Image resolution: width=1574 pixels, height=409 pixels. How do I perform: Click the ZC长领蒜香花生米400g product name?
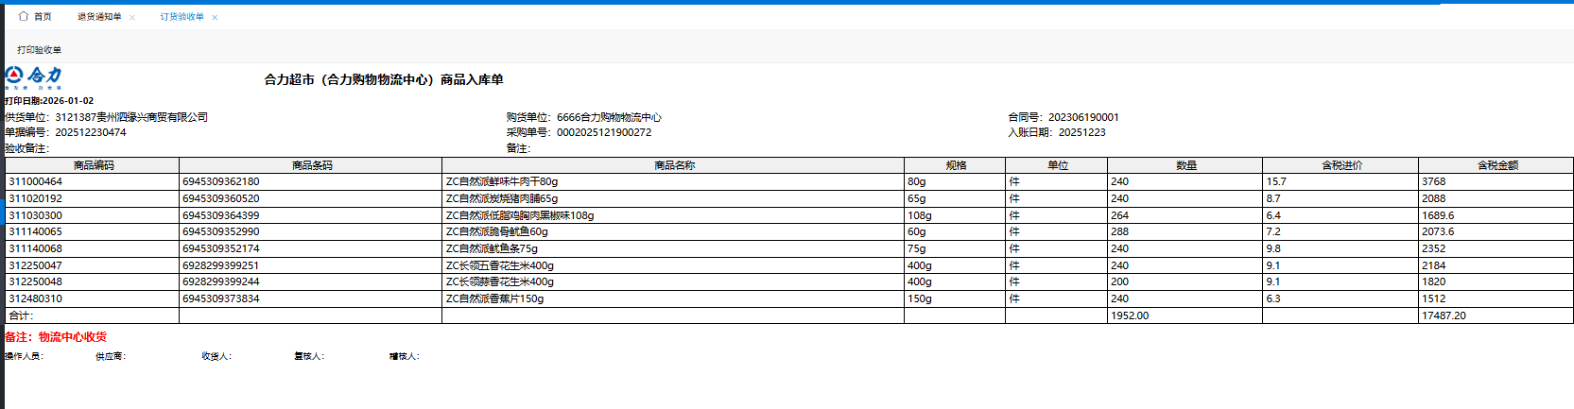pyautogui.click(x=500, y=281)
